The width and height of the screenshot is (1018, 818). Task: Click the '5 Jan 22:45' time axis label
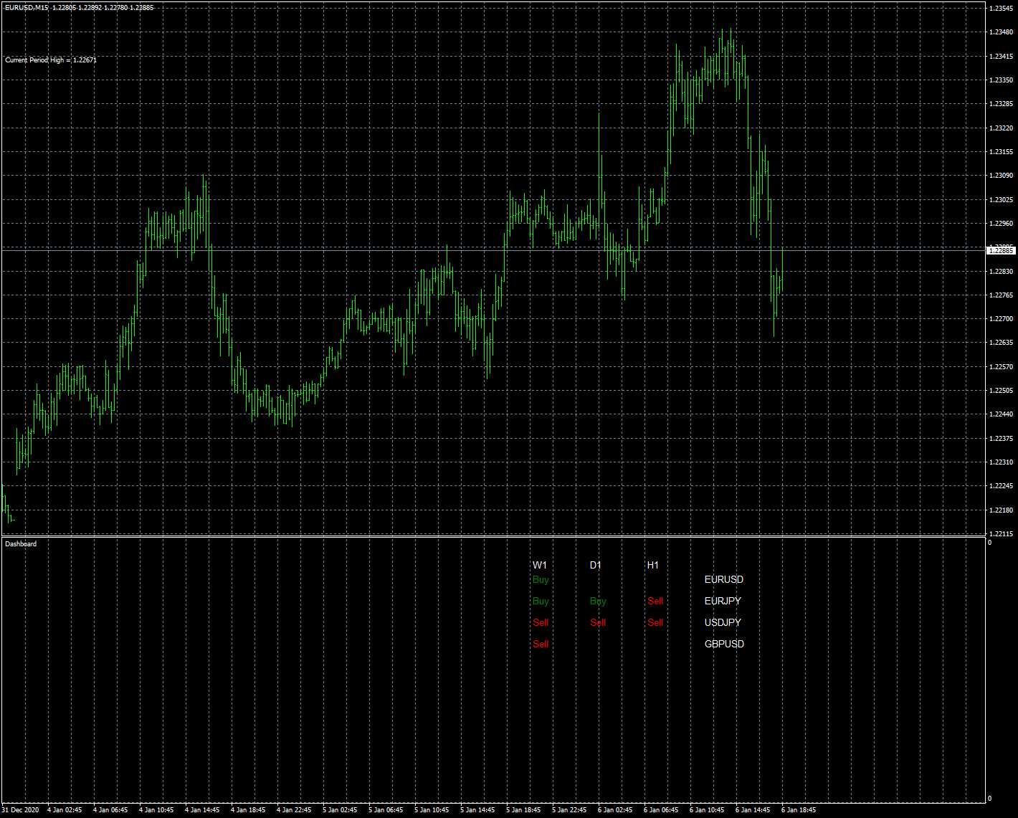pos(569,810)
